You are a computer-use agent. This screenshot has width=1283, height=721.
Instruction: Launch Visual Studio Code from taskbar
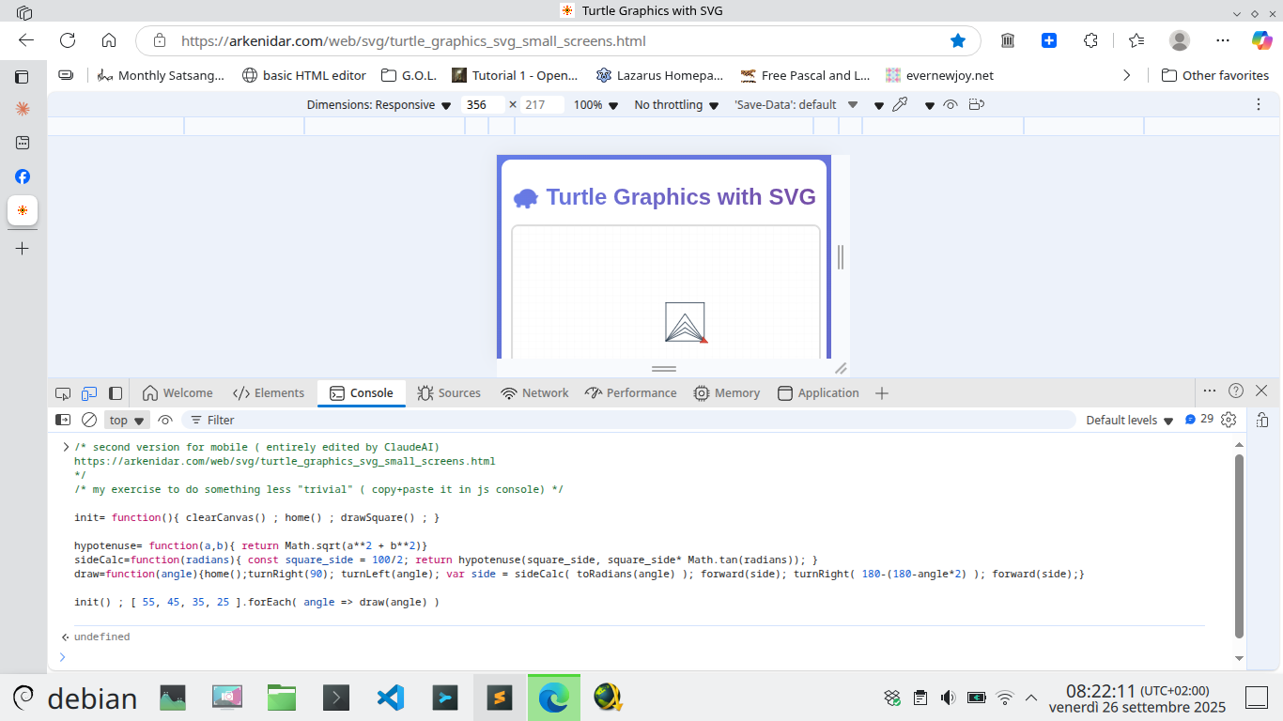coord(390,697)
